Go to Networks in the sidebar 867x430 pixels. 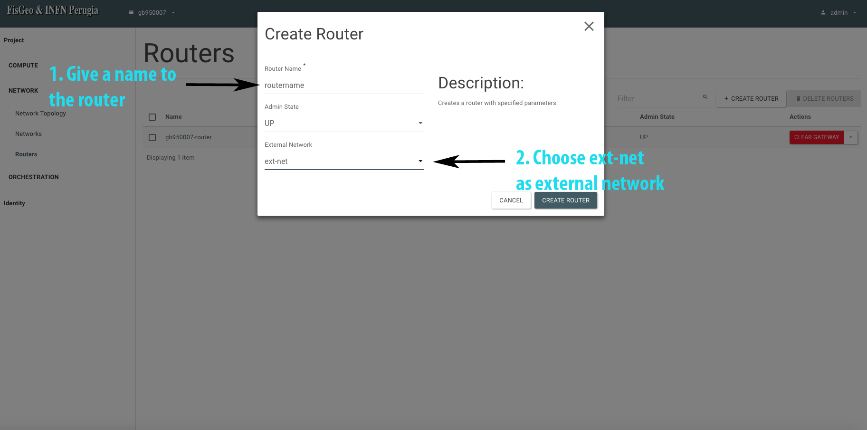click(29, 134)
